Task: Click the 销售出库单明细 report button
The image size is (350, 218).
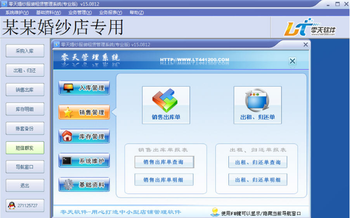Action: 164,180
